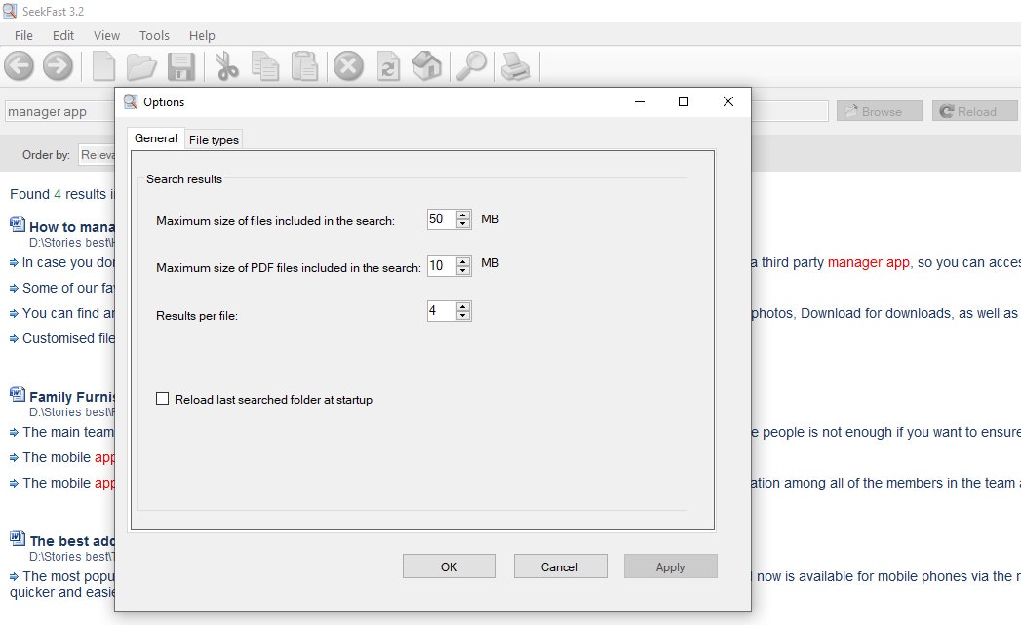The height and width of the screenshot is (625, 1021).
Task: Click the Home toolbar icon
Action: 427,65
